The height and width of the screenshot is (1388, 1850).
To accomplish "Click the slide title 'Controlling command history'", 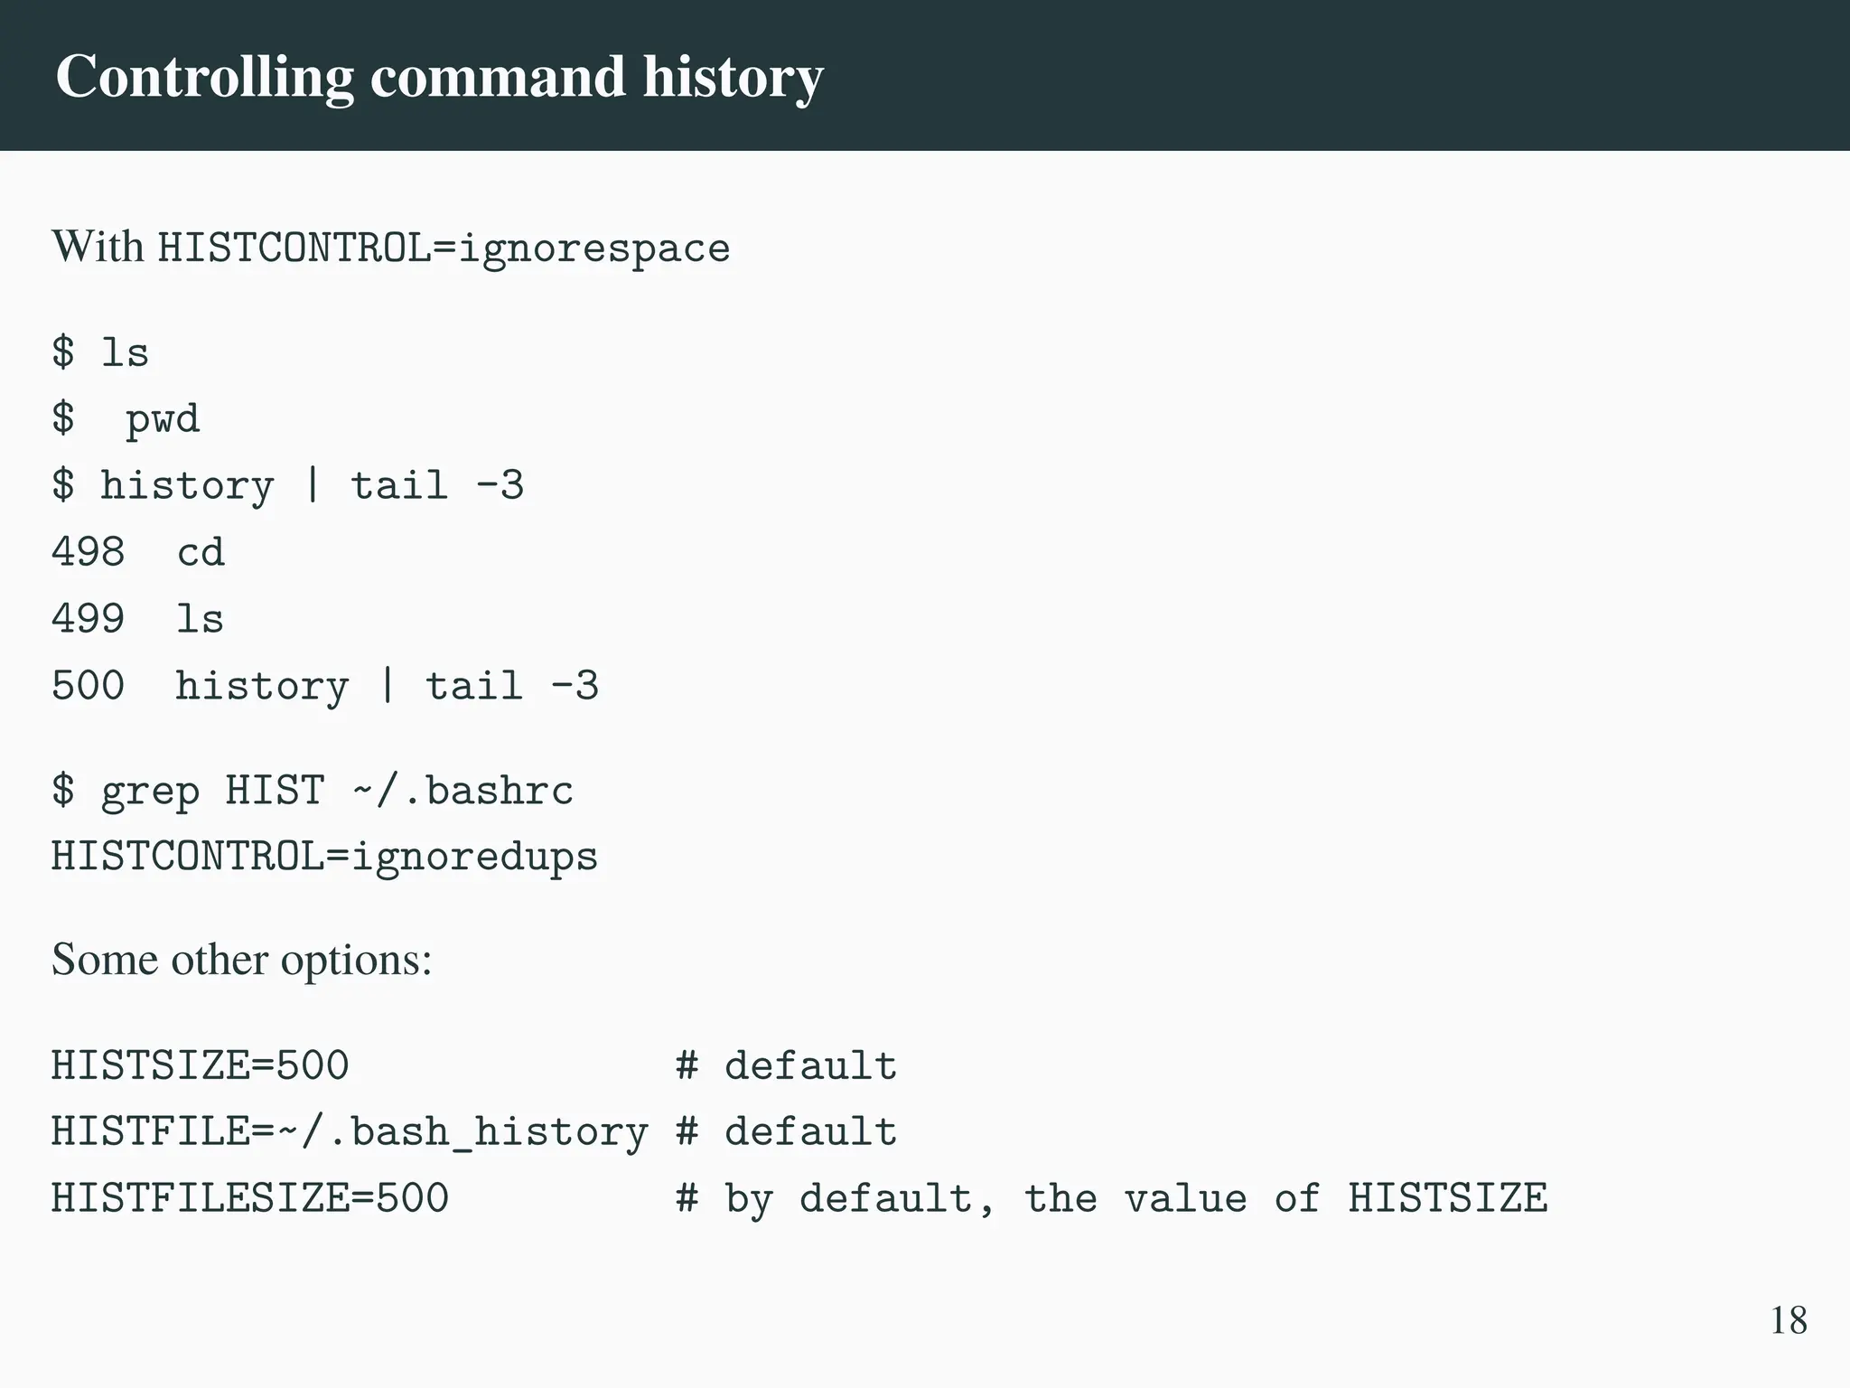I will (x=439, y=77).
